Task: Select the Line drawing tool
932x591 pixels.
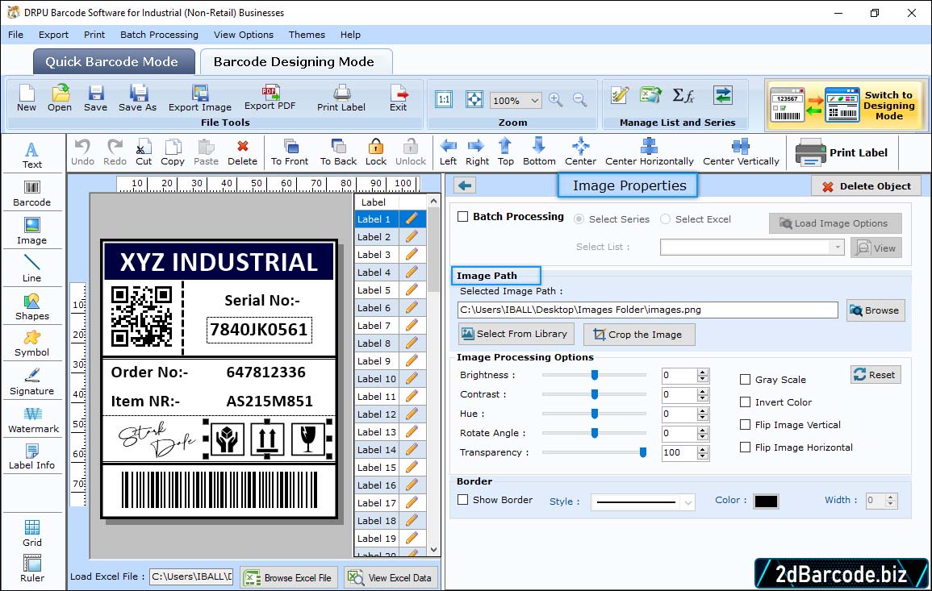Action: click(32, 268)
